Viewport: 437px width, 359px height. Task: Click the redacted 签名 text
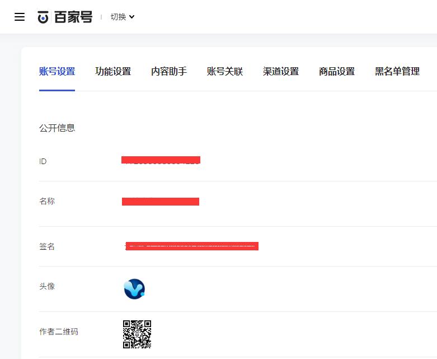pos(191,246)
